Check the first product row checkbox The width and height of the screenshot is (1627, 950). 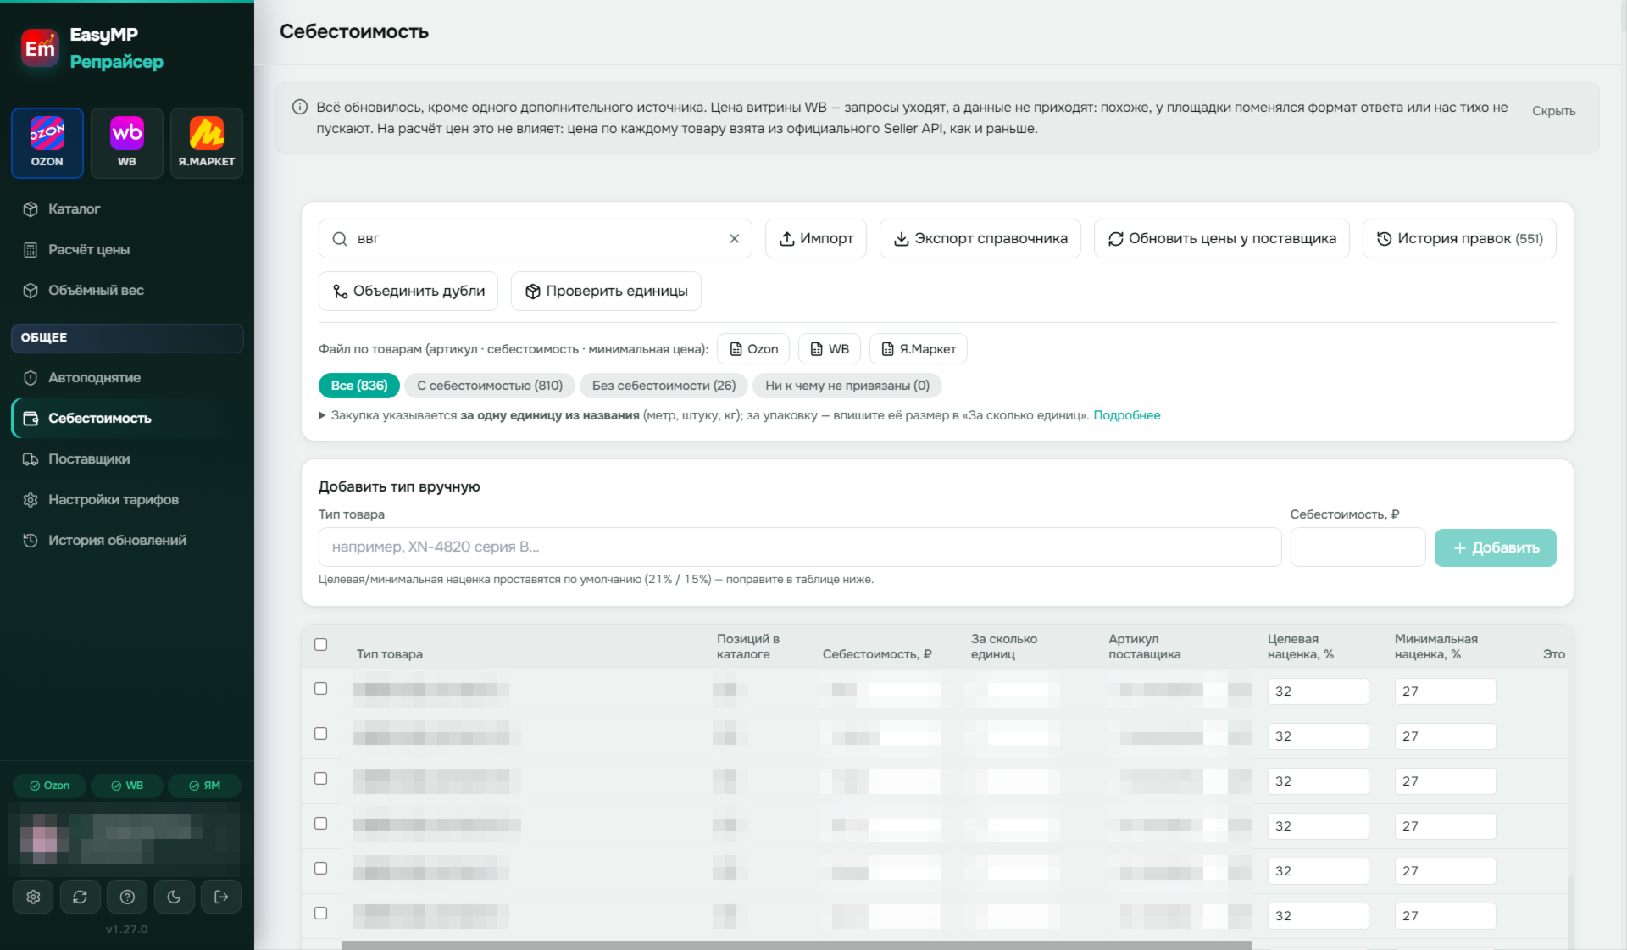coord(321,688)
